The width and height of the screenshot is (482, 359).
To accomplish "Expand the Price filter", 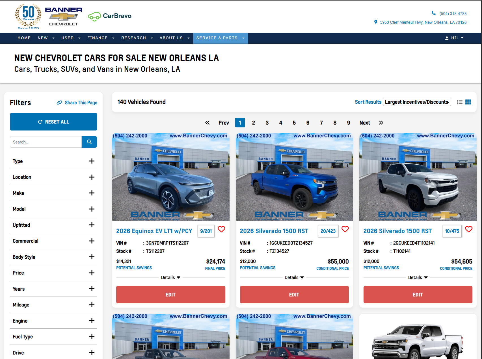I will tap(53, 273).
